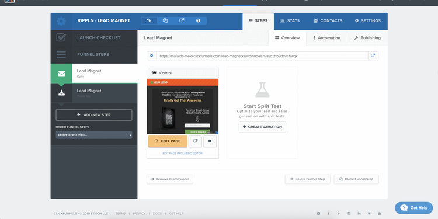
Task: Click the Lead Magnet page heading
Action: point(158,38)
